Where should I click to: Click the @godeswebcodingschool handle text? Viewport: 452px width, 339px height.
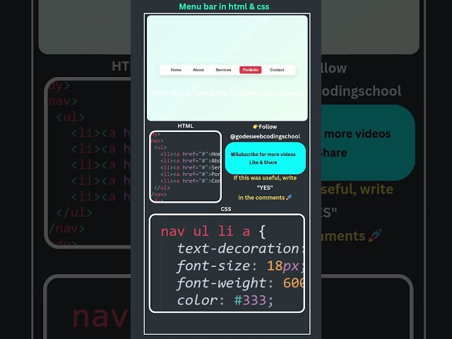tap(265, 136)
